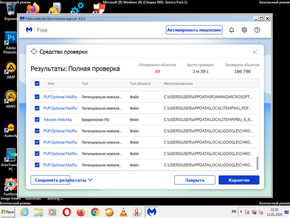Sort results by Тип column header
This screenshot has width=290, height=218.
point(85,83)
